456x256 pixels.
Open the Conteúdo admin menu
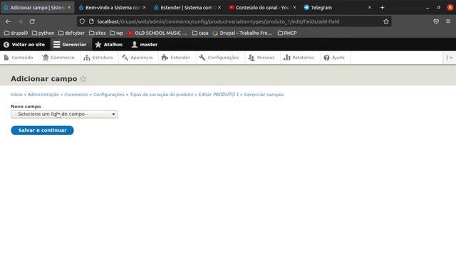pos(19,58)
